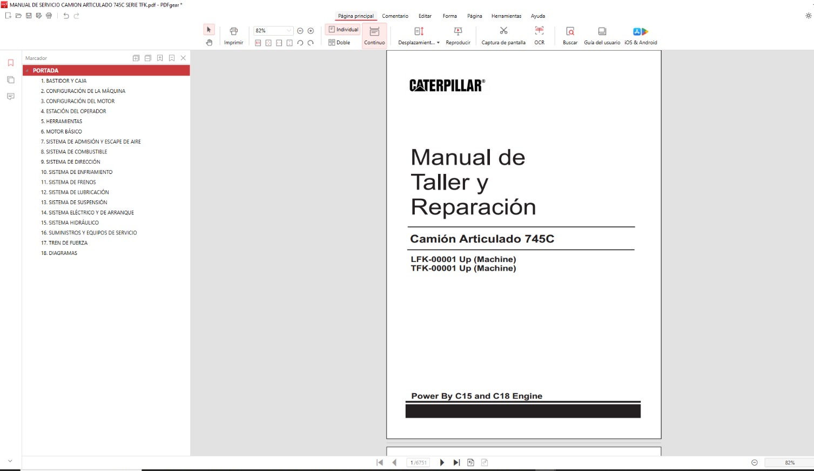Jump to bookmark 6. MOTOR BÁSICO
Image resolution: width=814 pixels, height=471 pixels.
click(x=62, y=131)
